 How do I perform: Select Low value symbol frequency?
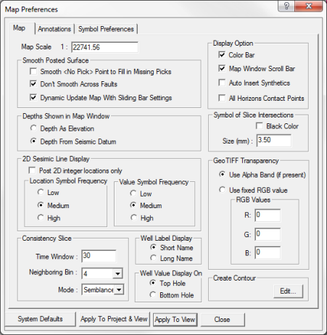pos(133,193)
